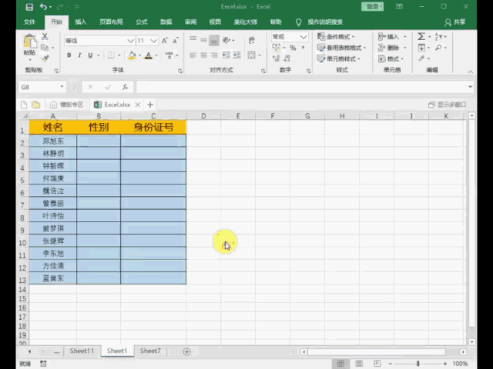Toggle top align
The width and height of the screenshot is (493, 369).
[193, 39]
